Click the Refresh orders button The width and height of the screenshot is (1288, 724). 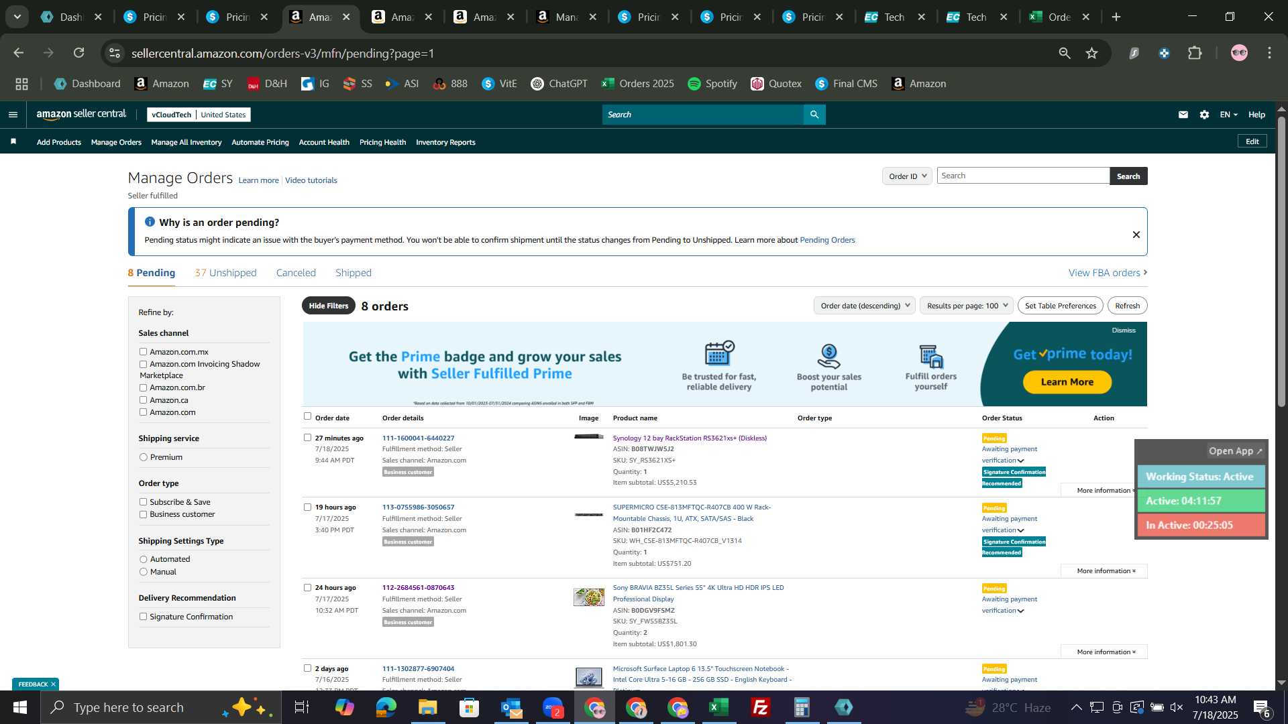point(1127,306)
